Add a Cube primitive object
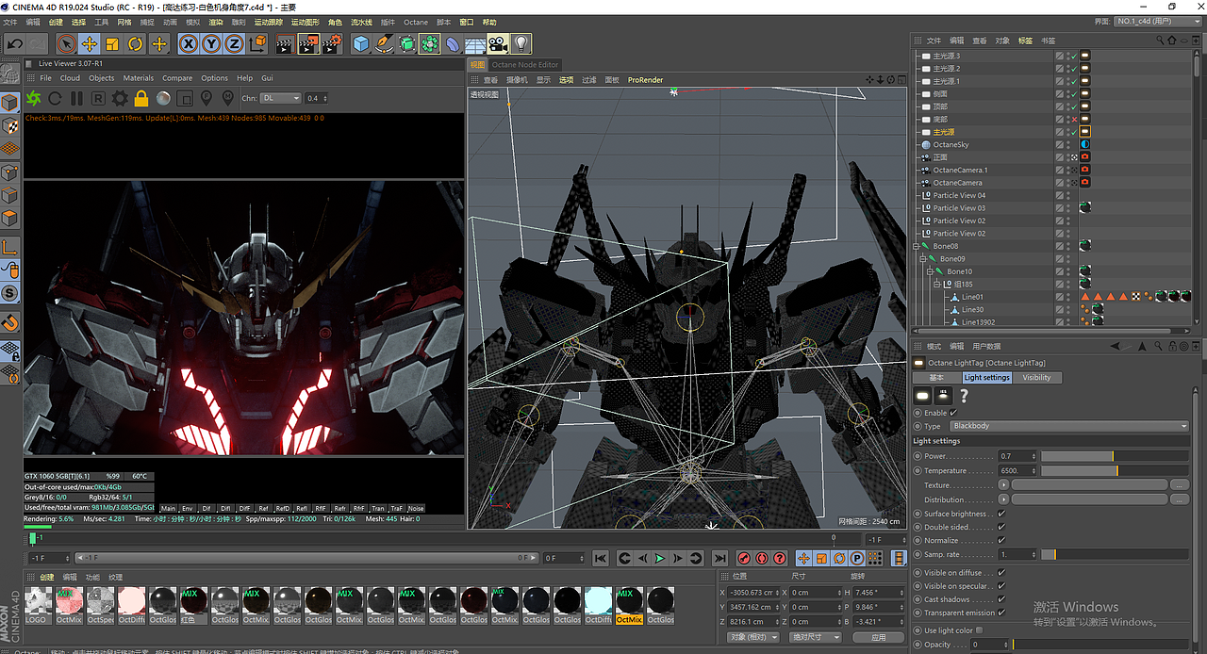This screenshot has height=654, width=1207. [x=361, y=43]
